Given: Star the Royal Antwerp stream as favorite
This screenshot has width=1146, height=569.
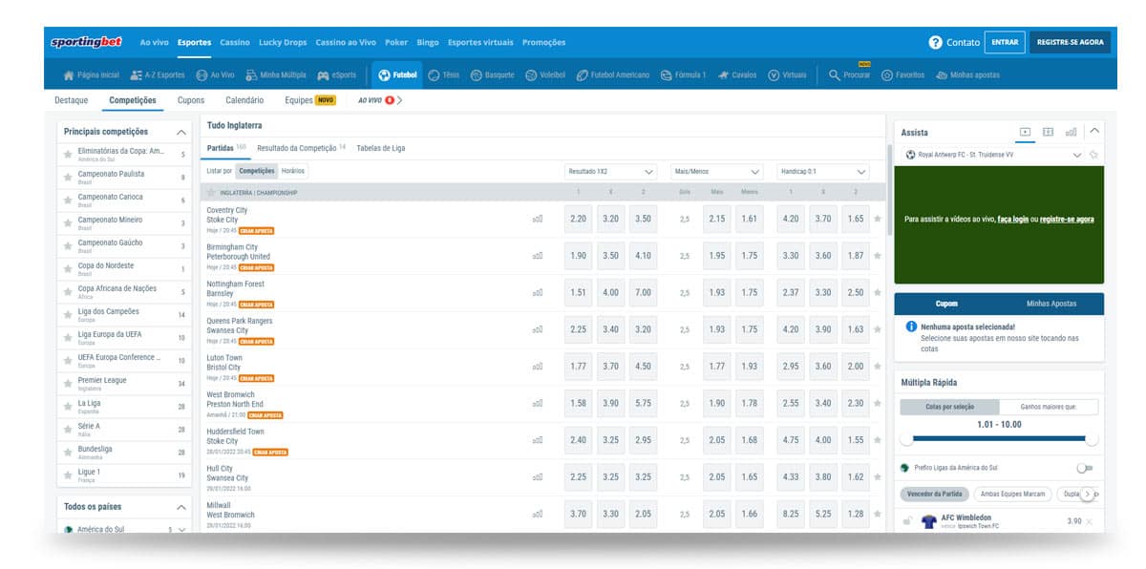Looking at the screenshot, I should 1093,155.
